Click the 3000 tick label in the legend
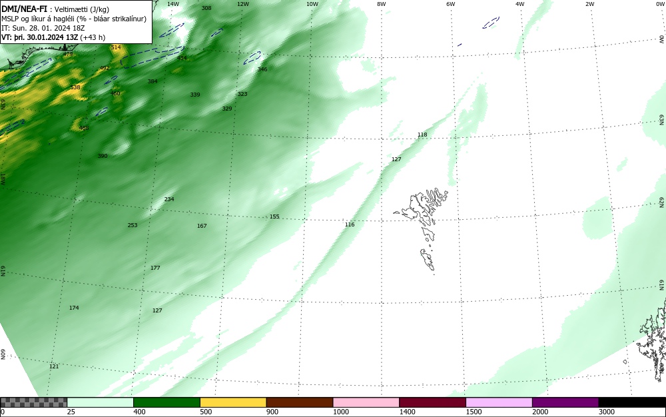This screenshot has width=666, height=417. coord(607,412)
